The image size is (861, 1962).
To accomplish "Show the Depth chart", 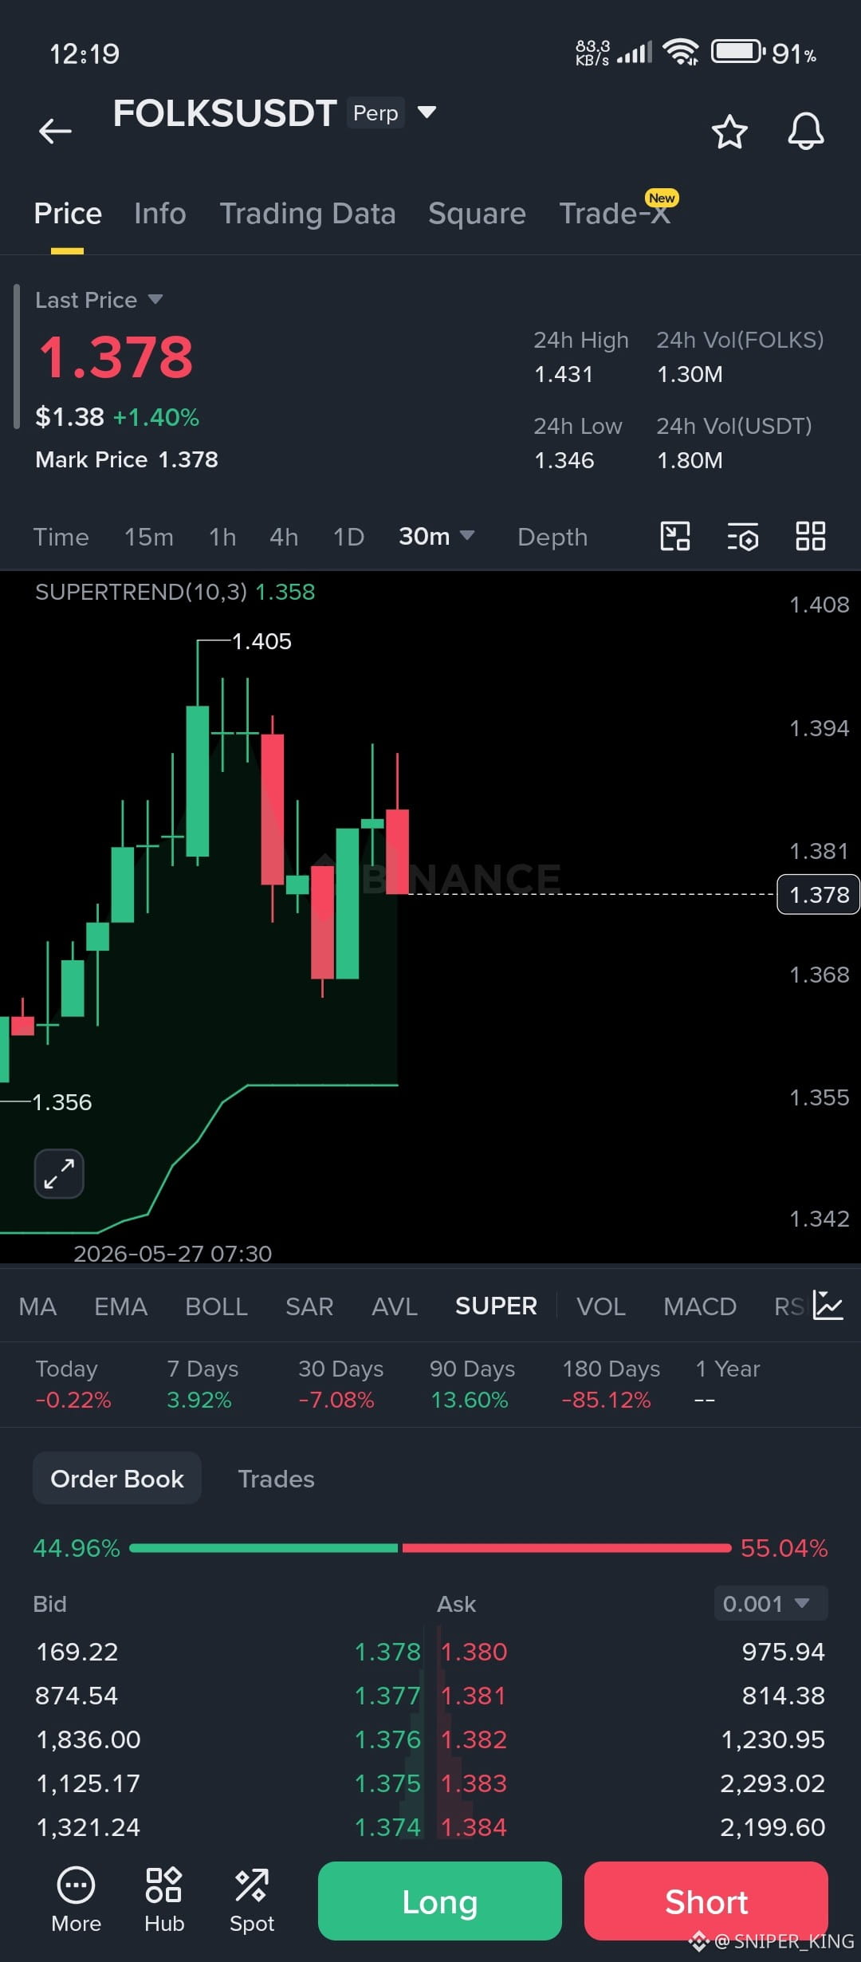I will pyautogui.click(x=552, y=537).
